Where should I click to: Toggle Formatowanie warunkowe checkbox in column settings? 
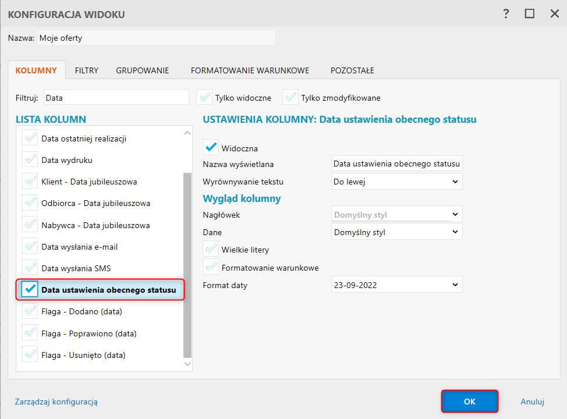(211, 268)
